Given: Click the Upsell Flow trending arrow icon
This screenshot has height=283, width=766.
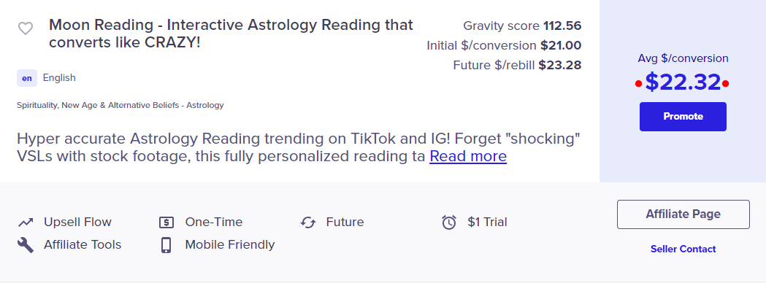Looking at the screenshot, I should [x=26, y=222].
